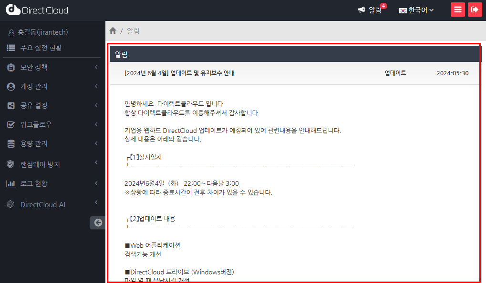
Task: Go to home via breadcrumb house icon
Action: point(113,31)
